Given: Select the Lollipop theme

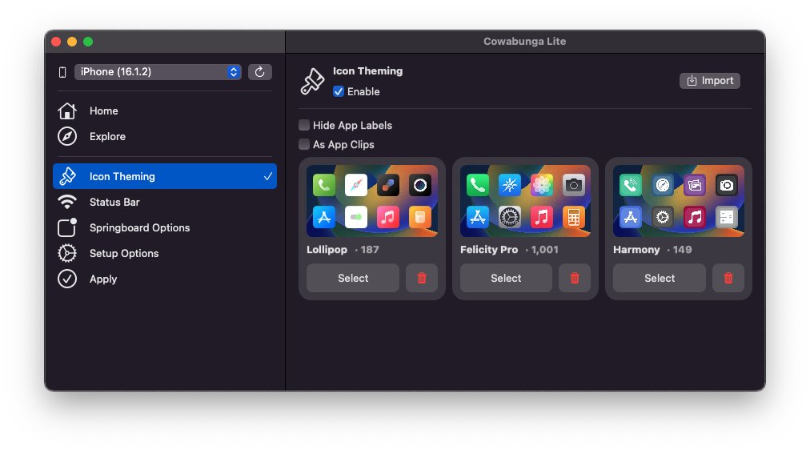Looking at the screenshot, I should pyautogui.click(x=353, y=278).
